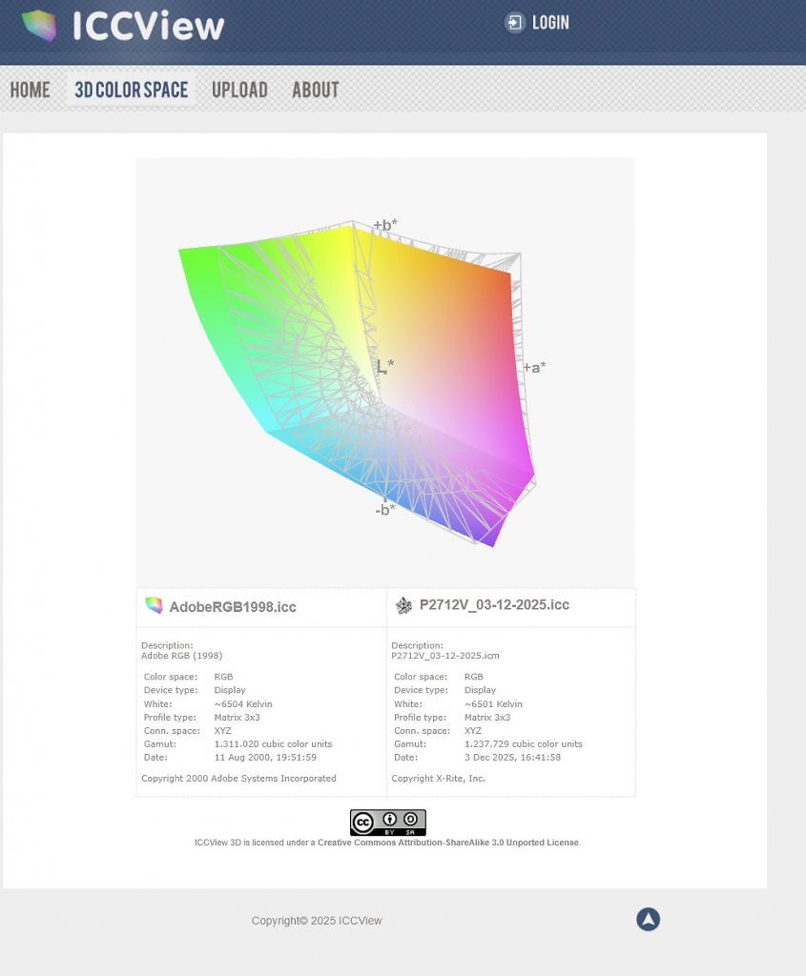806x976 pixels.
Task: Click the '~6501 Kelvin' white point value
Action: pos(493,704)
